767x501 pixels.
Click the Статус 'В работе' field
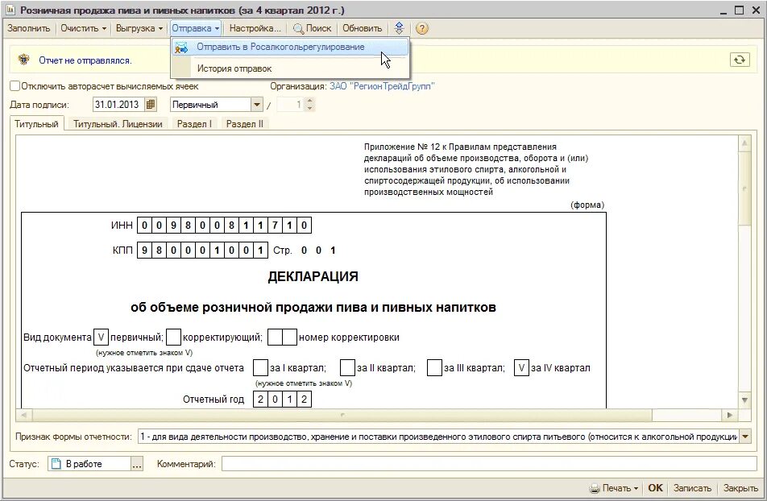(x=89, y=464)
